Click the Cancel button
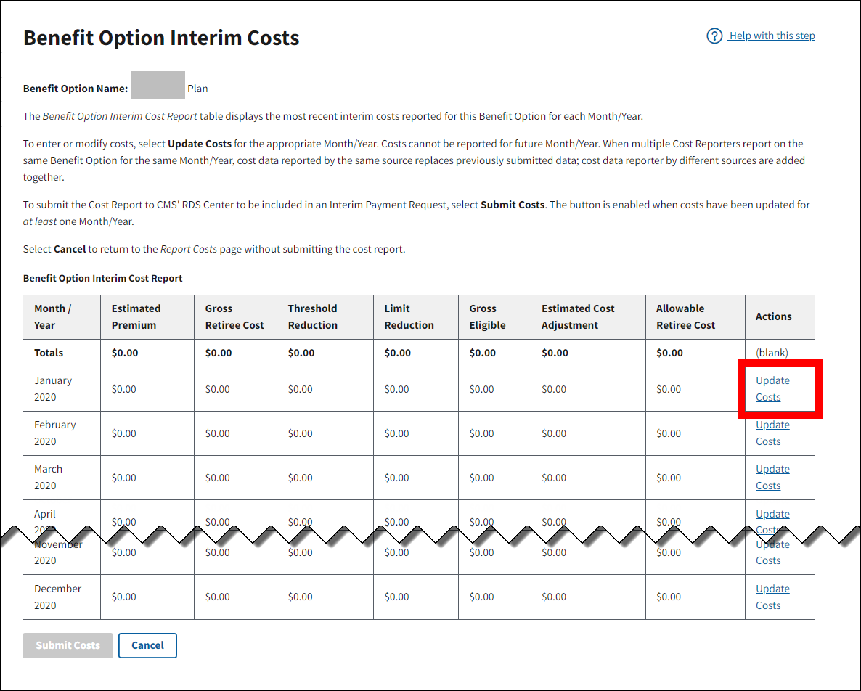The image size is (861, 691). click(147, 645)
